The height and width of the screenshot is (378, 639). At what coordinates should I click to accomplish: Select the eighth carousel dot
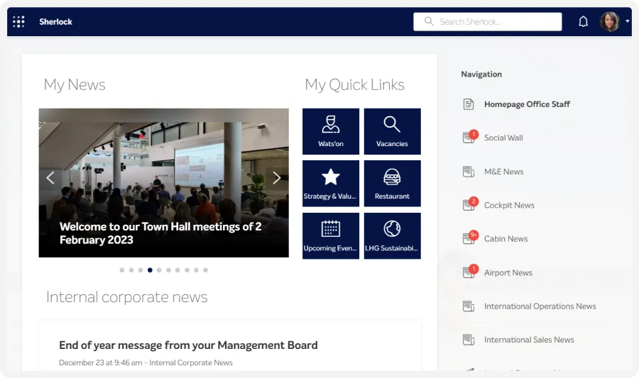187,270
